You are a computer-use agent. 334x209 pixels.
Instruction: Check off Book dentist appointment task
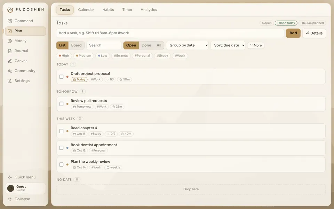coord(61,148)
